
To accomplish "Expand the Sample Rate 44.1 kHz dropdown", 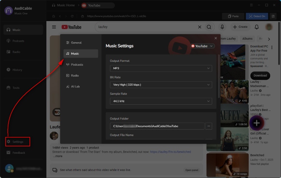I will click(x=161, y=101).
